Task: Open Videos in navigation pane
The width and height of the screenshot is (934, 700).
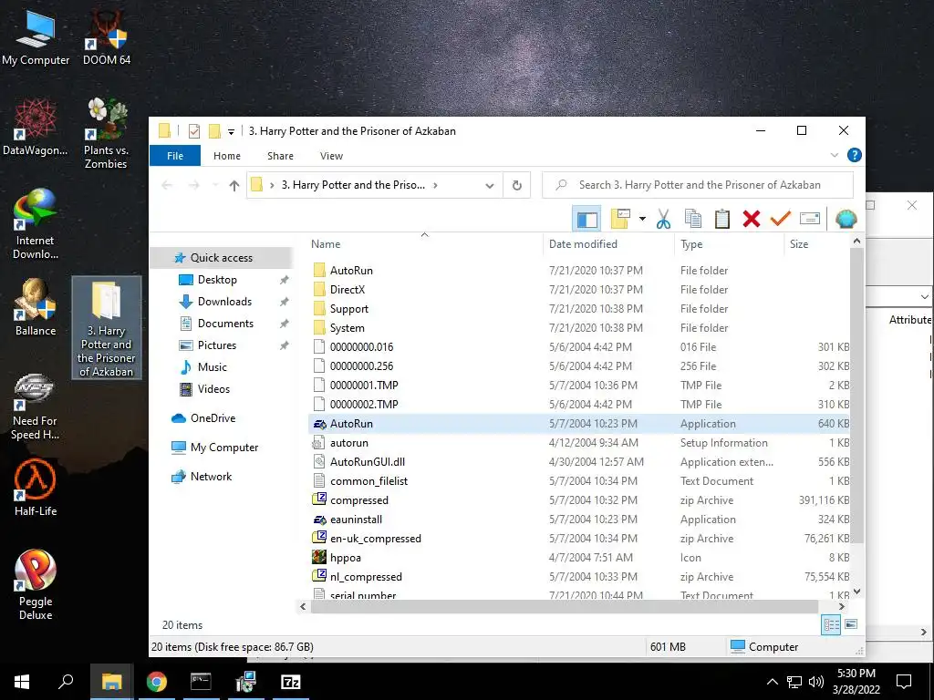Action: [x=213, y=389]
